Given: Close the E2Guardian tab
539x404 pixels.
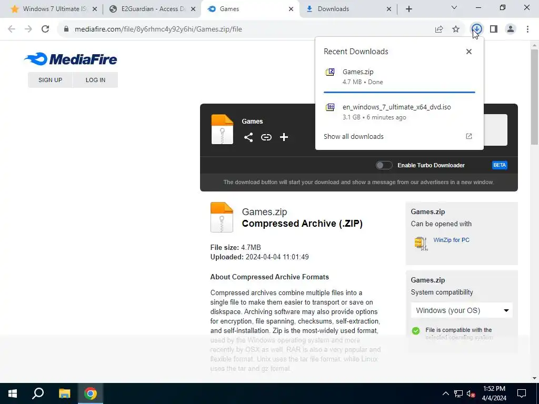Looking at the screenshot, I should click(194, 9).
